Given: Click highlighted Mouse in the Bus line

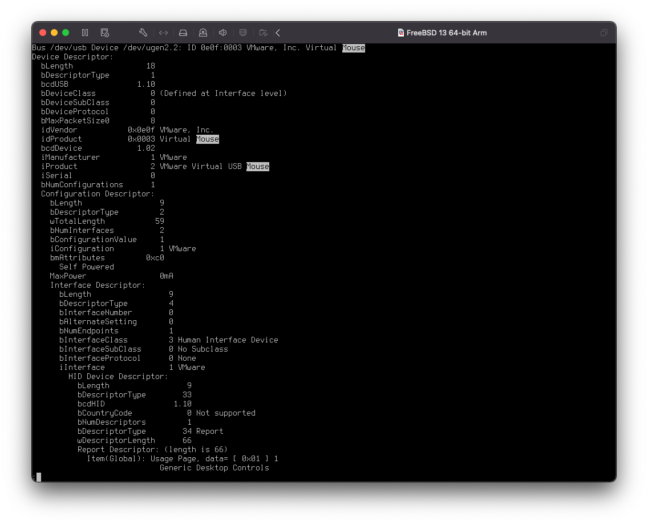Looking at the screenshot, I should tap(353, 48).
